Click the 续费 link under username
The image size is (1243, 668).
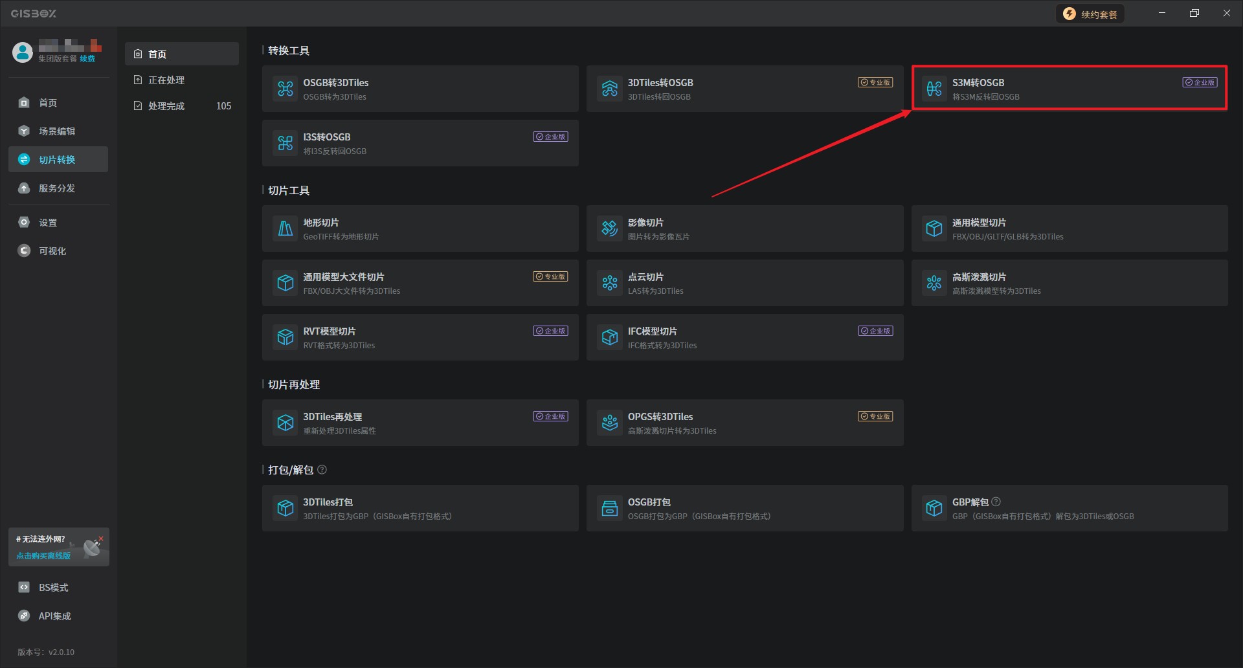[87, 59]
